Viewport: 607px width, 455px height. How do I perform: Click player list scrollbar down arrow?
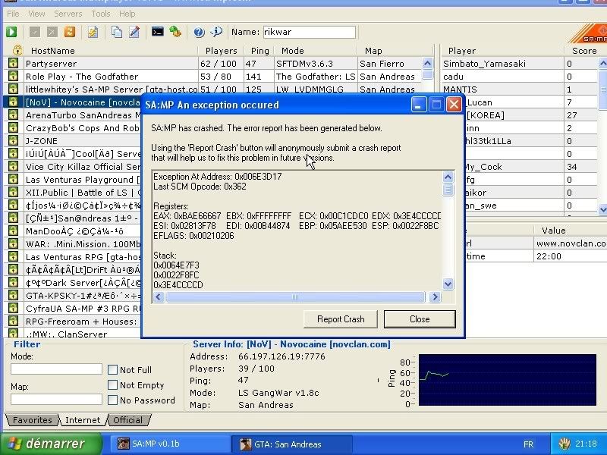tap(602, 209)
